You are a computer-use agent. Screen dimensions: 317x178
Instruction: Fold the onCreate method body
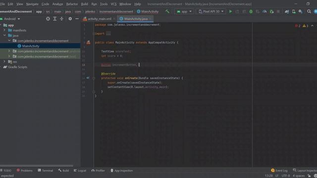tap(94, 78)
